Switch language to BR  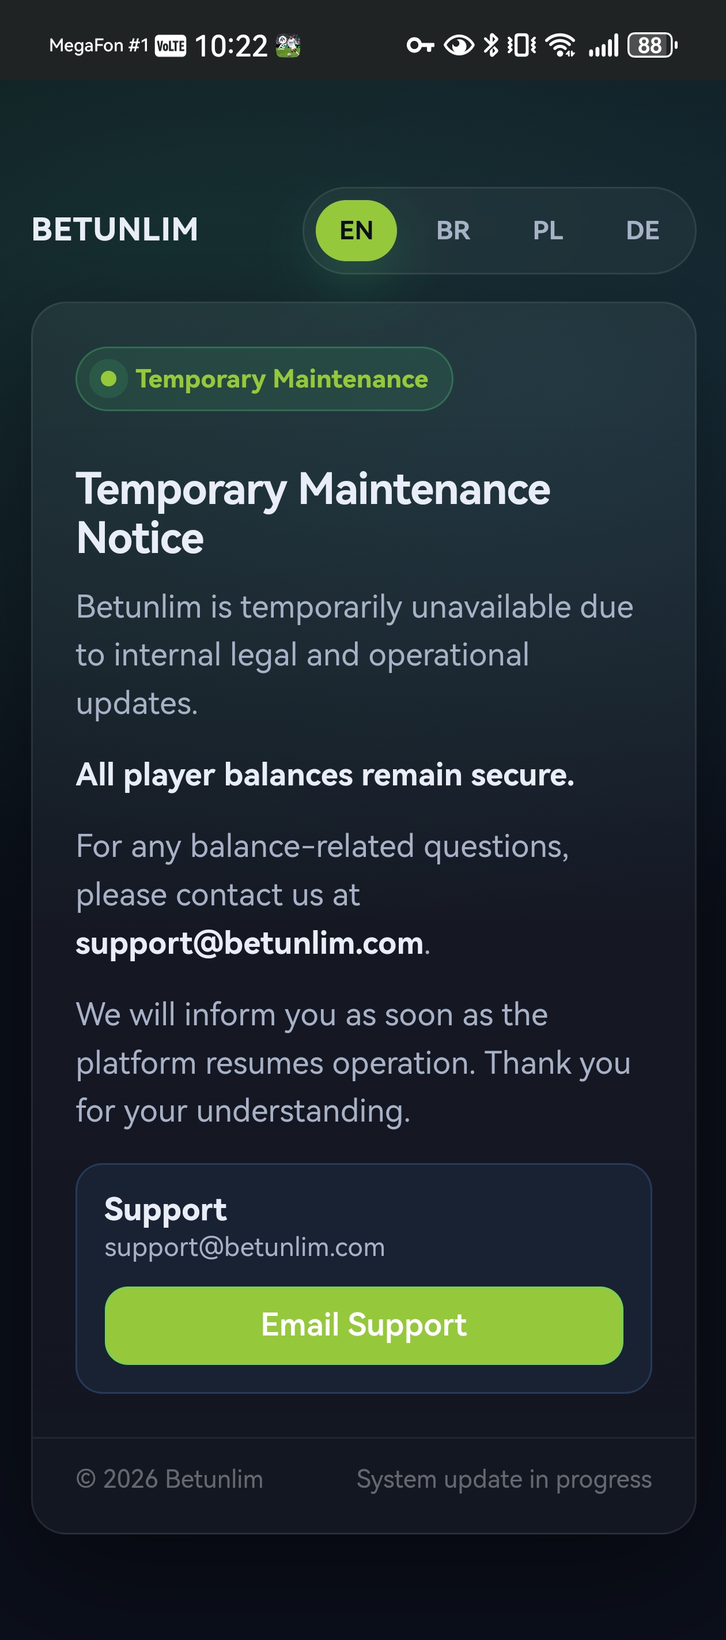[453, 231]
